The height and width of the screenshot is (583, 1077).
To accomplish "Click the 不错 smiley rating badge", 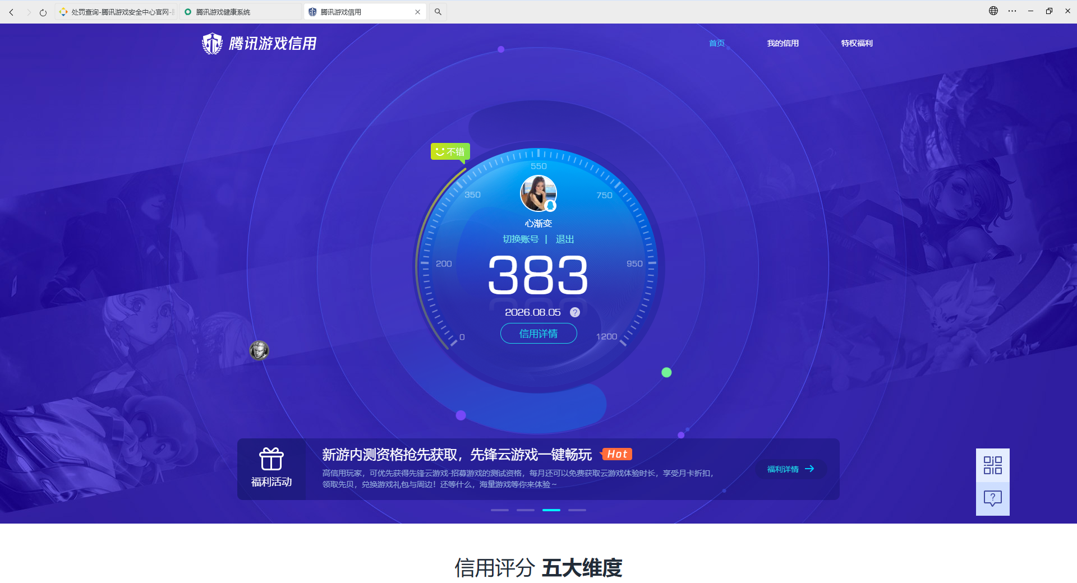I will pos(450,151).
